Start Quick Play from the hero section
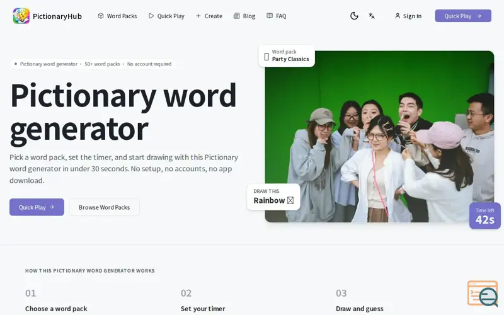The width and height of the screenshot is (504, 315). (x=37, y=207)
